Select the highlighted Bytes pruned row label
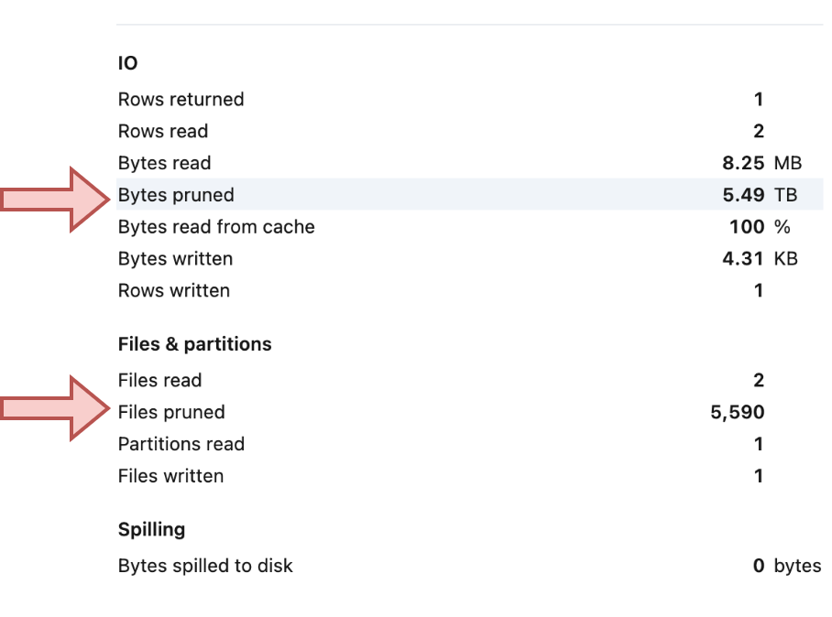832x617 pixels. (176, 195)
